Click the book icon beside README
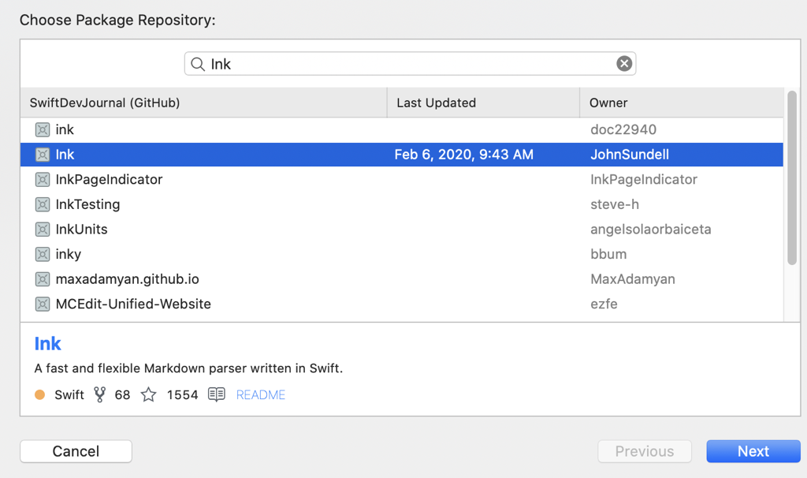The width and height of the screenshot is (807, 478). coord(217,394)
